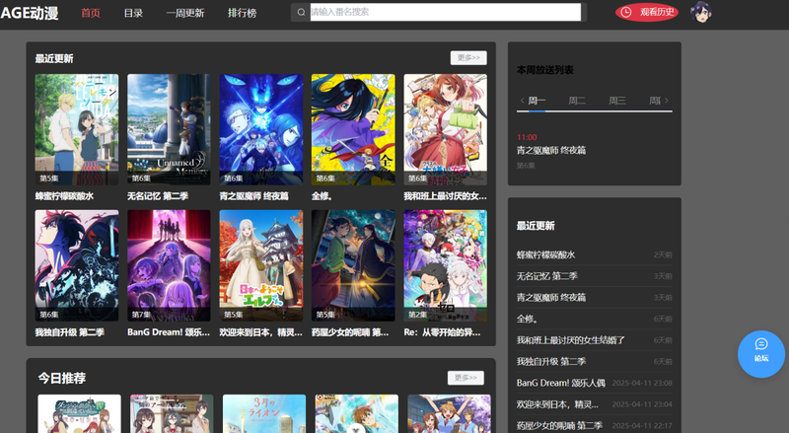Screen dimensions: 789x433
Task: Click 蜂蜜柠檬碳酸水 in the sidebar update list
Action: coord(546,254)
